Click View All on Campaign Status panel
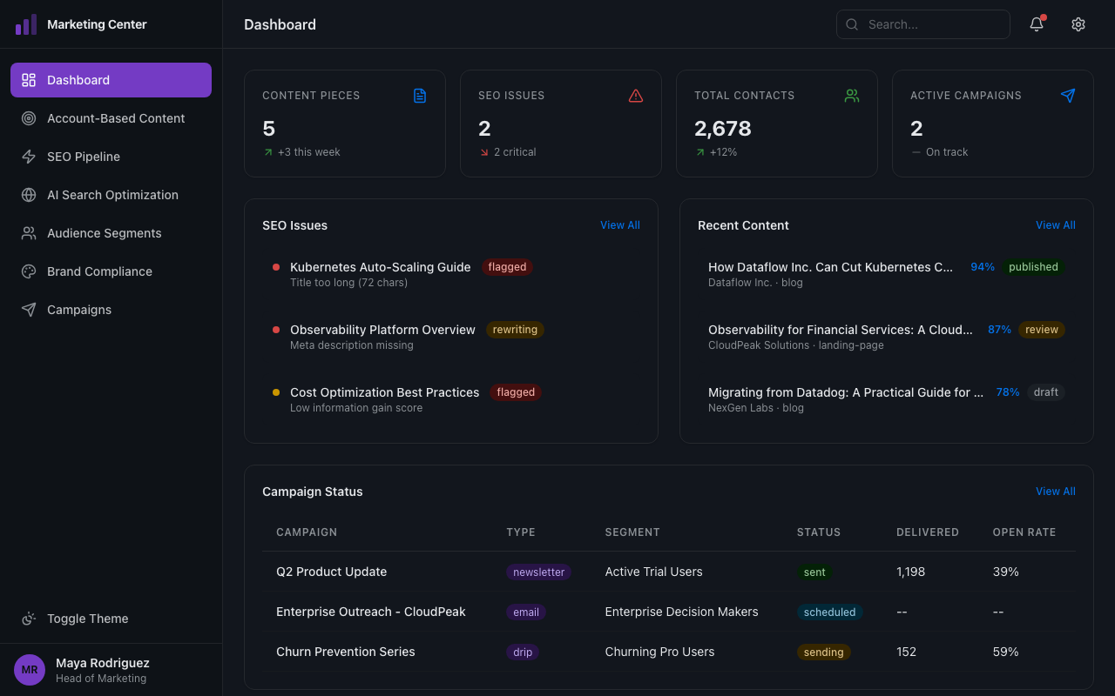Image resolution: width=1115 pixels, height=696 pixels. [x=1055, y=491]
